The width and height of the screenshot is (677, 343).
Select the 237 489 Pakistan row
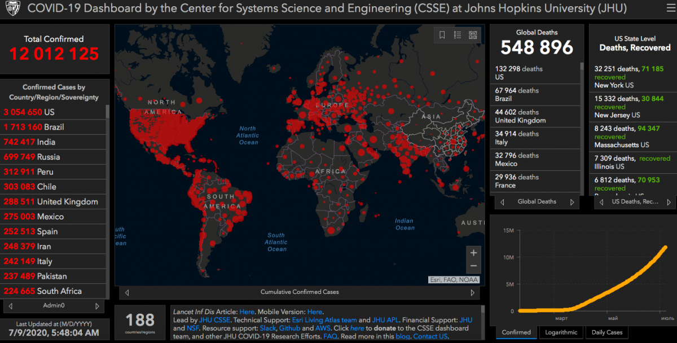coord(54,276)
